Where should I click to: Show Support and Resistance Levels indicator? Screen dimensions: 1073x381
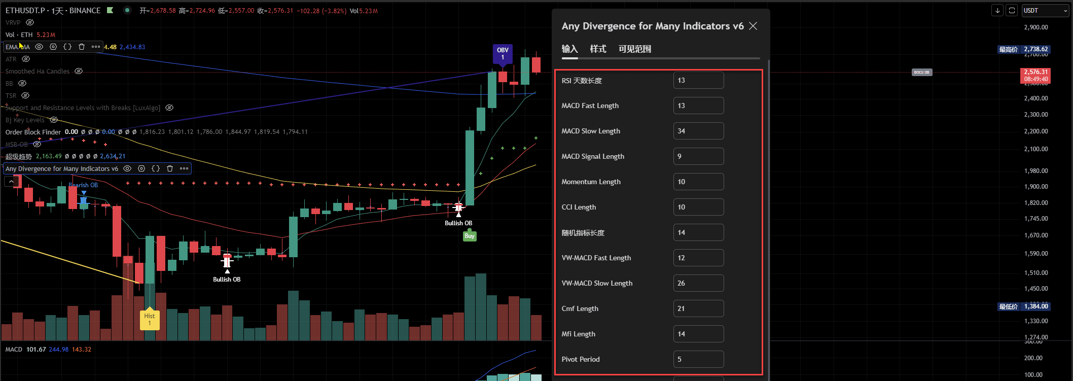coord(169,108)
